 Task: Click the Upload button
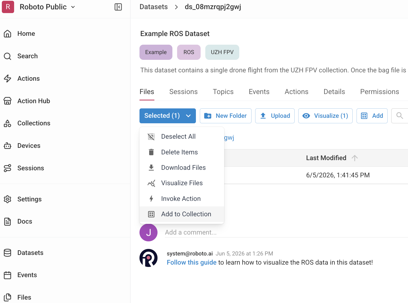click(275, 116)
